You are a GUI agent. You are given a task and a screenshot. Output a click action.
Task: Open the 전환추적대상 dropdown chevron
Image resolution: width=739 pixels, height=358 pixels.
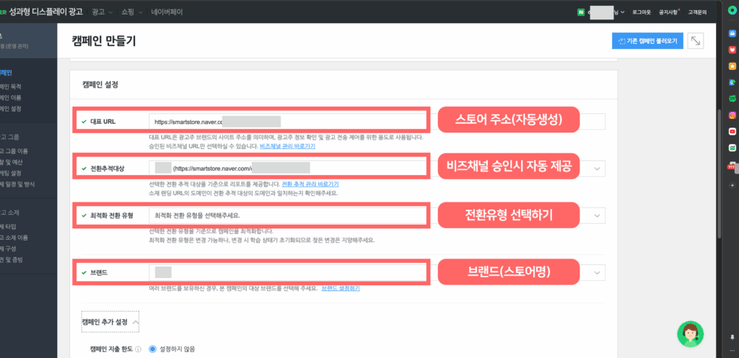[x=598, y=169]
